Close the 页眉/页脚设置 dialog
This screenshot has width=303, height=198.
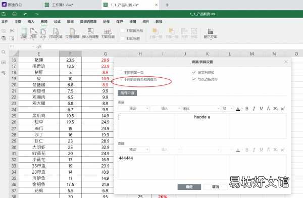pos(286,62)
